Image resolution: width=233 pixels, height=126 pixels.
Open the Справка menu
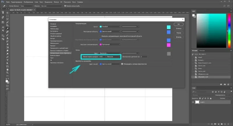pos(80,2)
